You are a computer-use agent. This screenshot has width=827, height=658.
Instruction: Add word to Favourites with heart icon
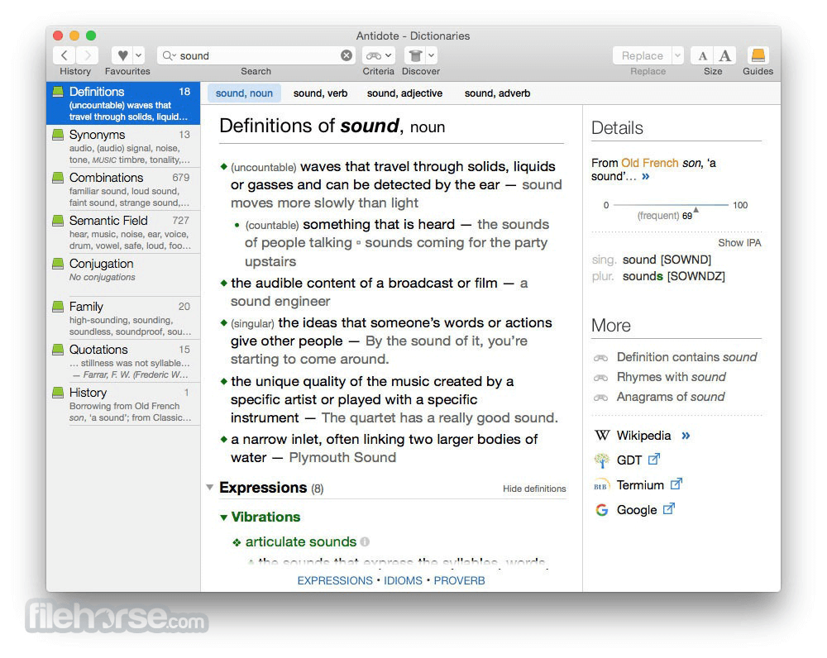coord(122,55)
